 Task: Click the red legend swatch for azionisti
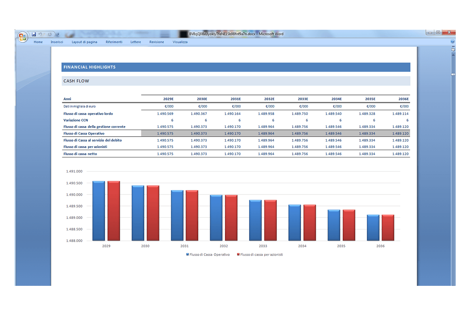(x=238, y=254)
